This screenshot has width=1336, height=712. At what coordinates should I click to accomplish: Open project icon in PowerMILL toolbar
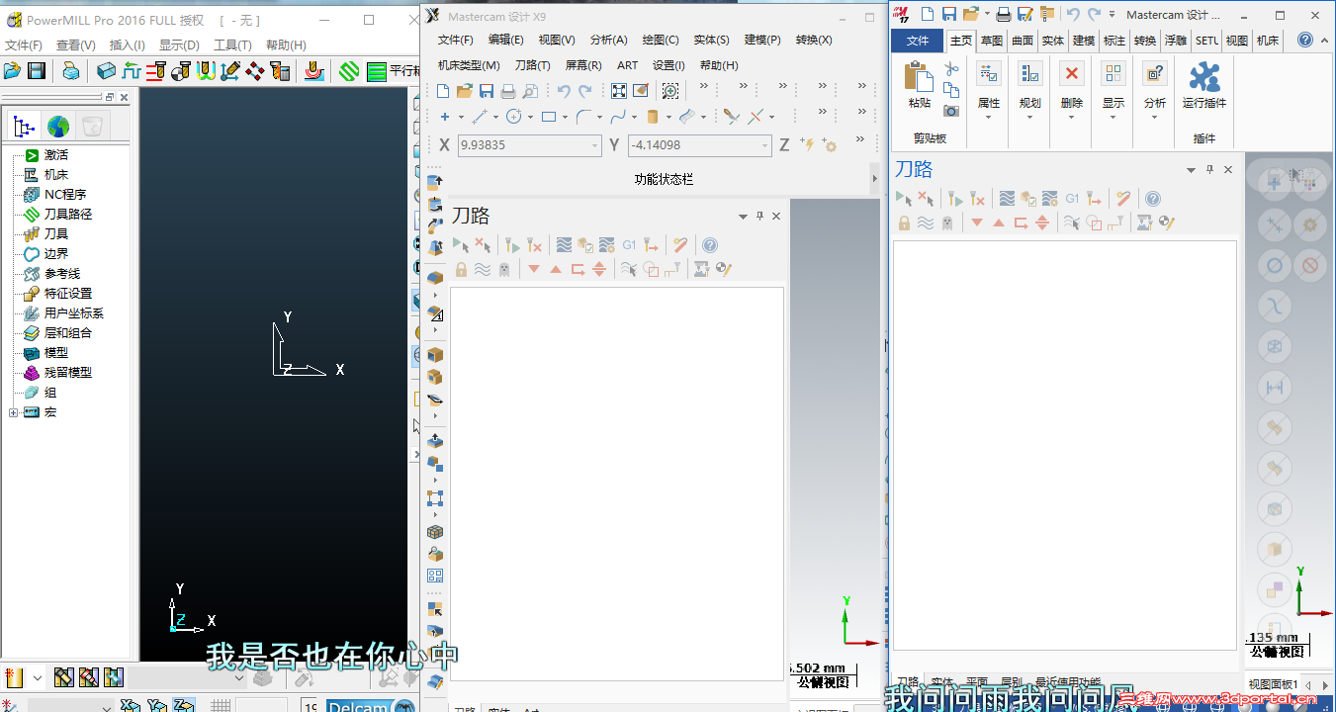click(12, 70)
